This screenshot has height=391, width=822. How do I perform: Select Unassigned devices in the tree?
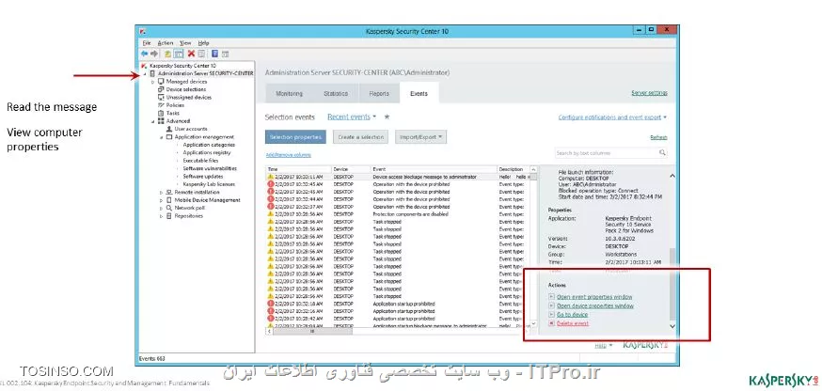[x=189, y=98]
